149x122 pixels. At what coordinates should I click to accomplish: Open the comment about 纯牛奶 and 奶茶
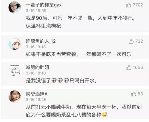point(84,111)
